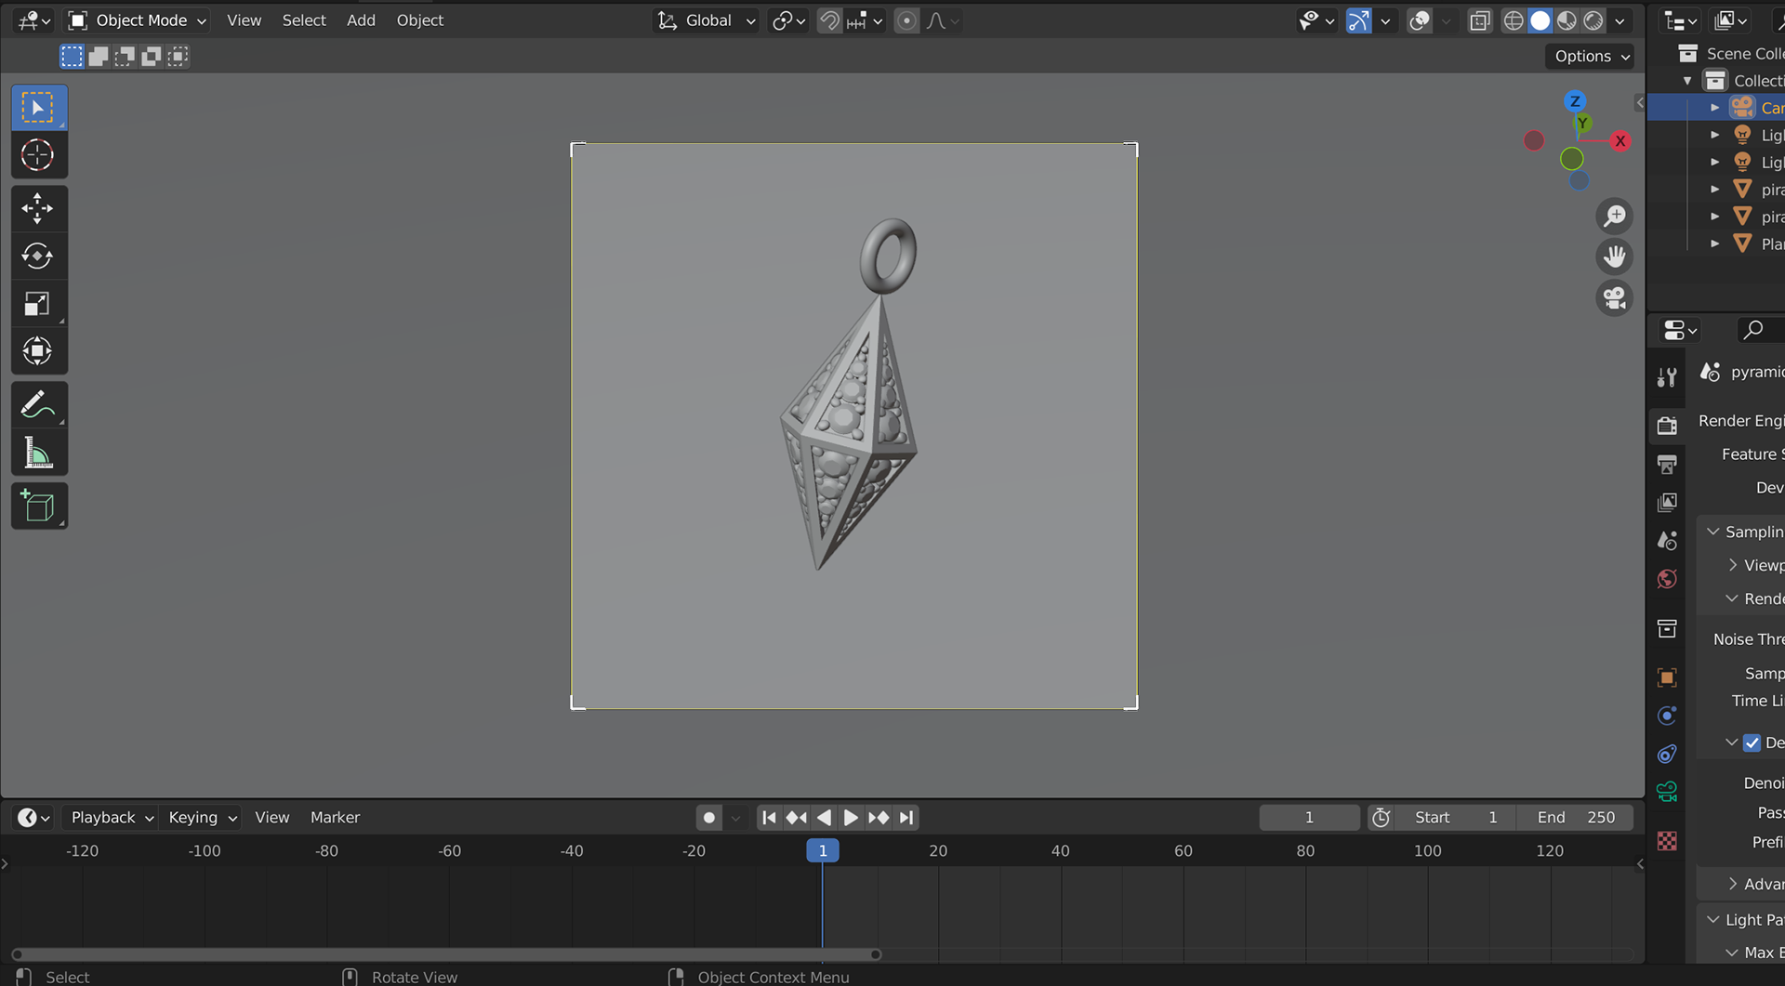Image resolution: width=1785 pixels, height=986 pixels.
Task: Open the Texture properties checker tab
Action: [1667, 841]
